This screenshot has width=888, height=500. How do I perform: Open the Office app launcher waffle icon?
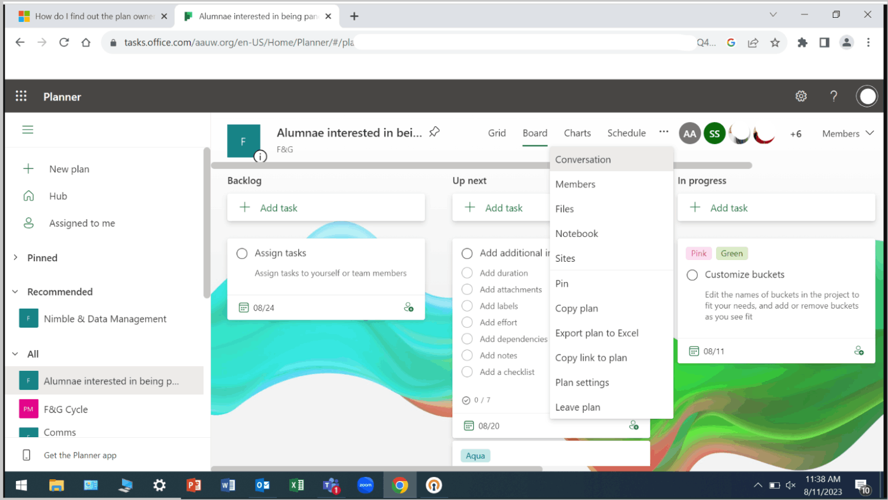(21, 96)
